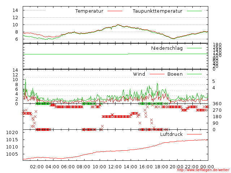The image size is (231, 173).
Task: Click the Temperatur legend label
Action: pyautogui.click(x=89, y=11)
